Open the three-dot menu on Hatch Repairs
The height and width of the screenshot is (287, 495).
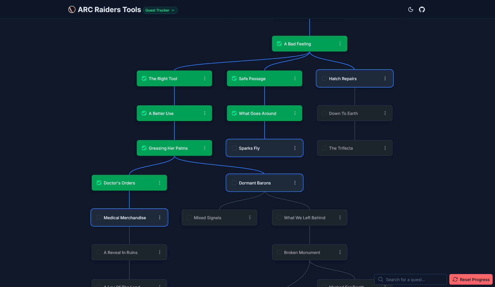click(x=385, y=78)
